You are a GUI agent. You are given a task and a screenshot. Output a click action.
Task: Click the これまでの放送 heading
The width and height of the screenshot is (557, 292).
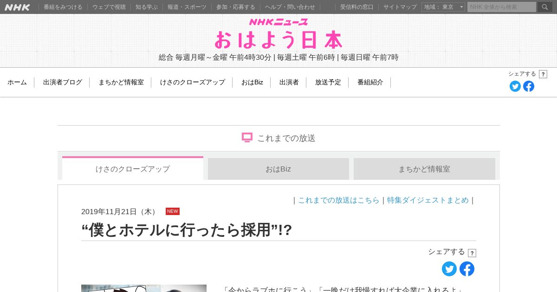[x=286, y=138]
